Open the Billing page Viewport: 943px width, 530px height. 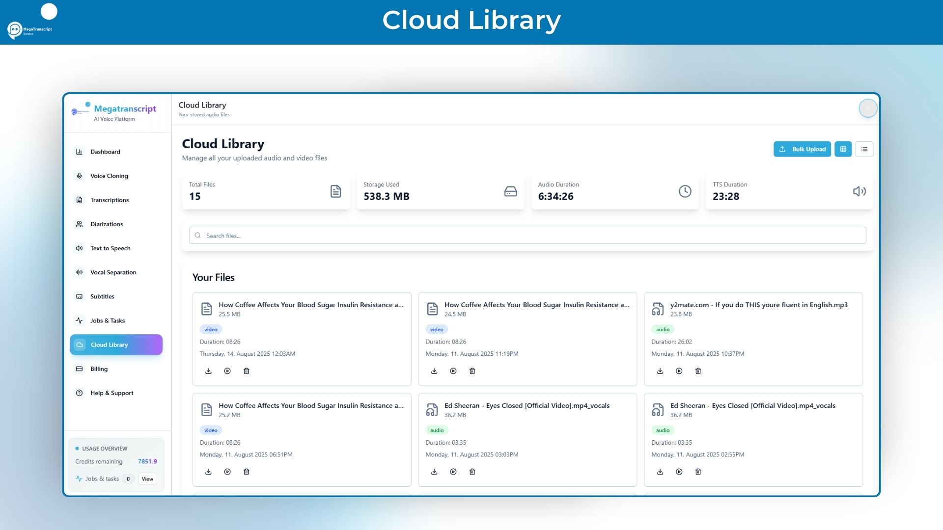99,369
